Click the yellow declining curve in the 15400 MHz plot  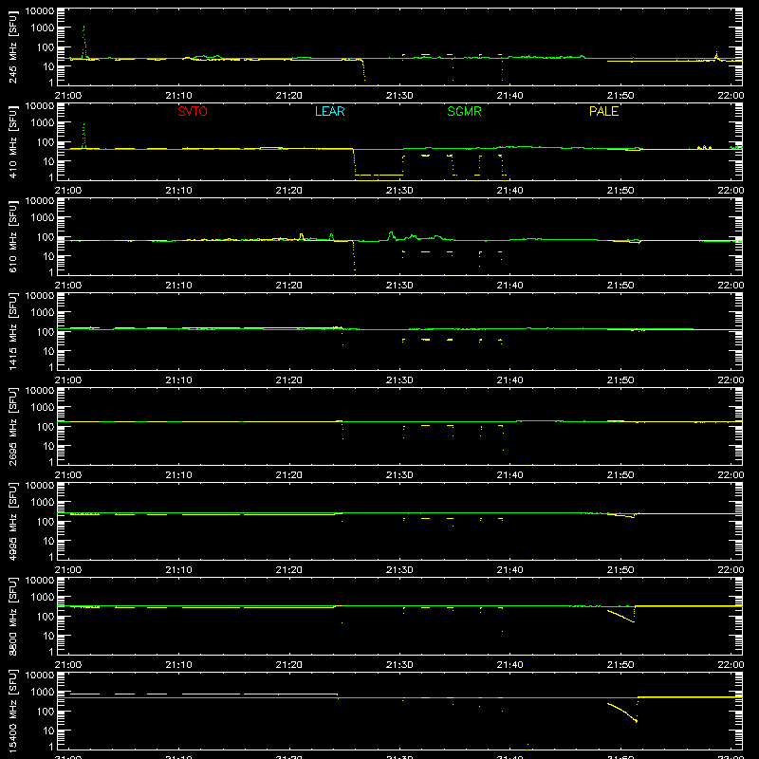622,713
